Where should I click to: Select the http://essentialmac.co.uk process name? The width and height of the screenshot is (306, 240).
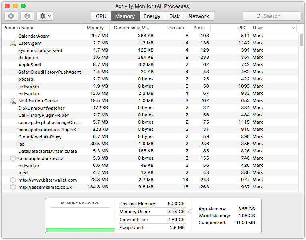(x=45, y=187)
